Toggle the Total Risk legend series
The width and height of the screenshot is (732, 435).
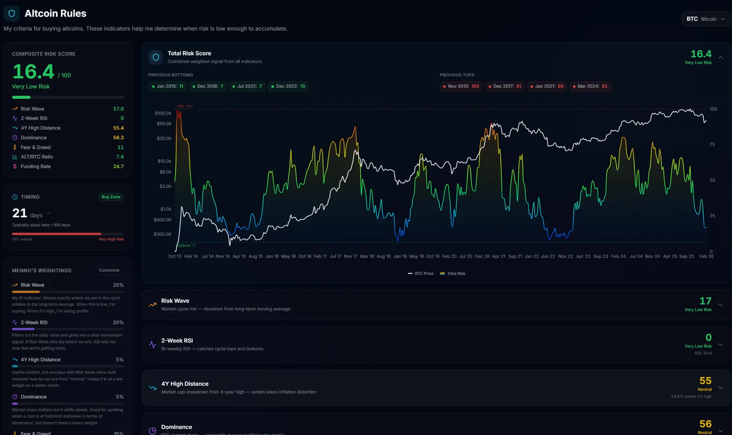tap(452, 273)
